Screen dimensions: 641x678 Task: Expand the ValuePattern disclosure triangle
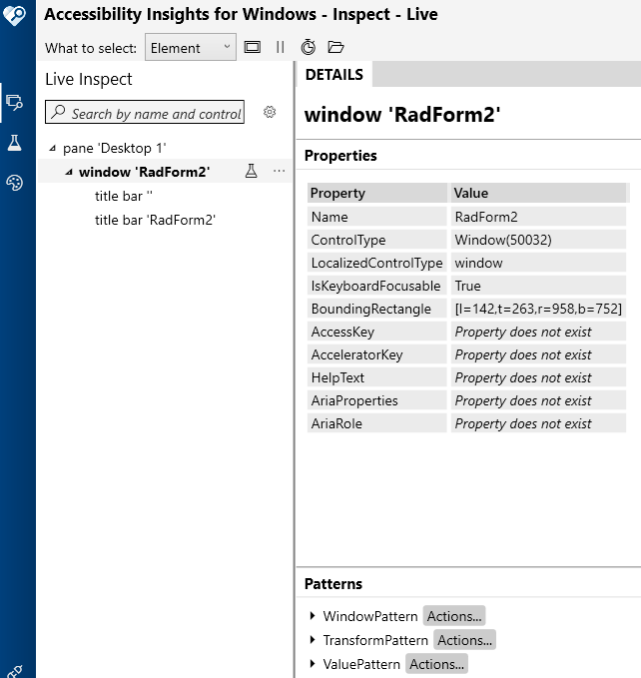[x=313, y=664]
